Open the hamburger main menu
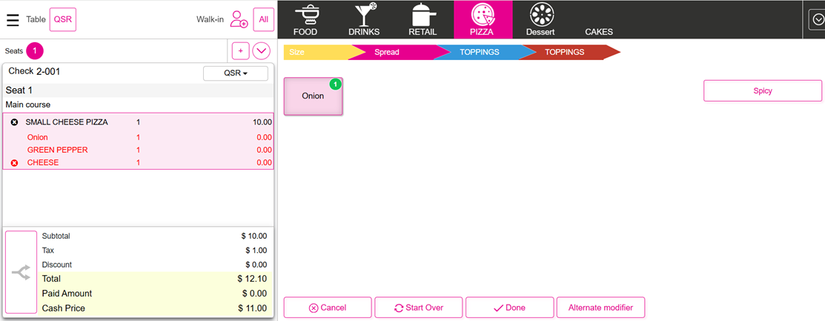Screen dimensions: 825x321 click(x=13, y=19)
